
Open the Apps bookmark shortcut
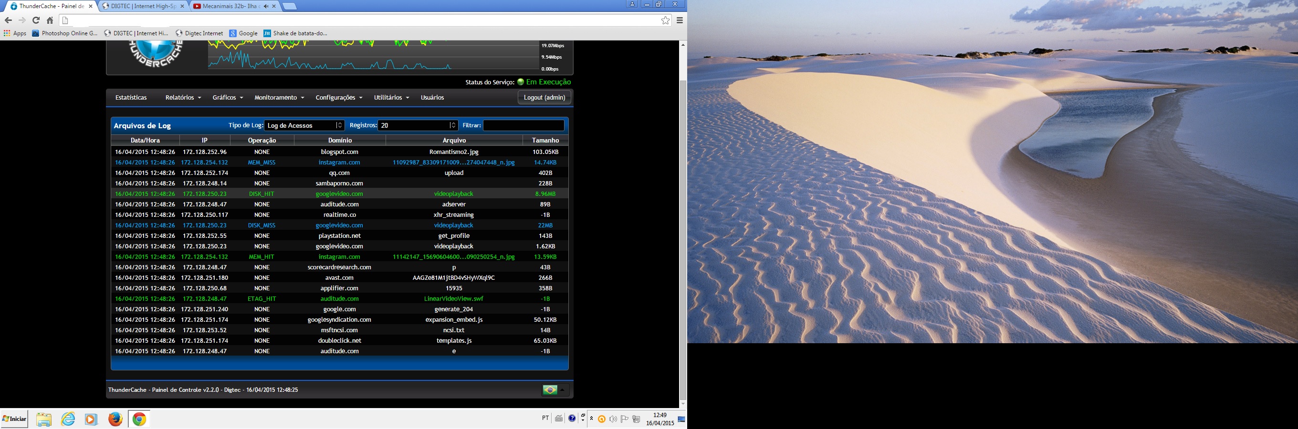tap(15, 33)
